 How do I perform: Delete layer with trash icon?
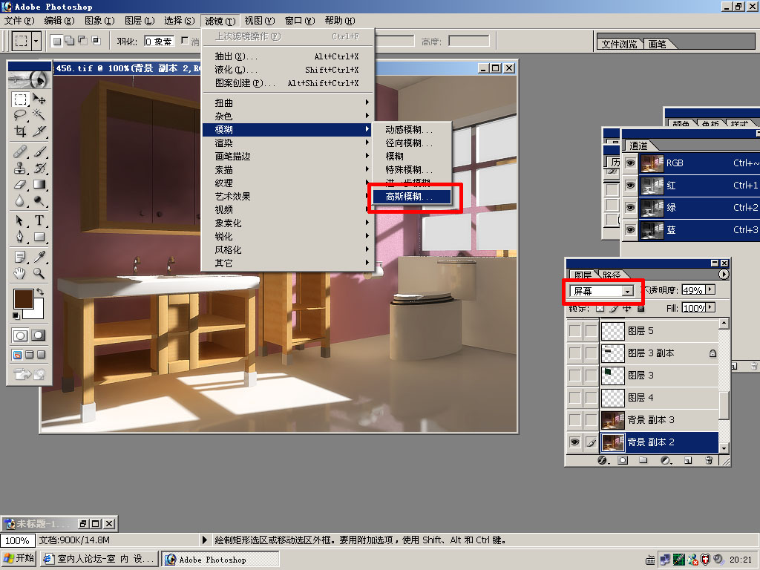(709, 460)
